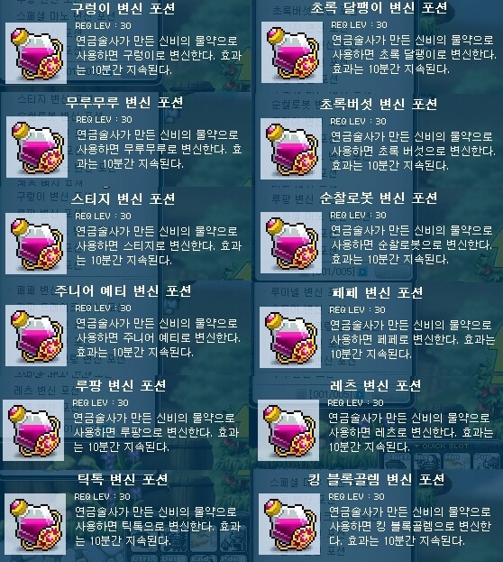This screenshot has width=503, height=562.
Task: Select the 레츠 변신 포션 potion icon
Action: (288, 430)
